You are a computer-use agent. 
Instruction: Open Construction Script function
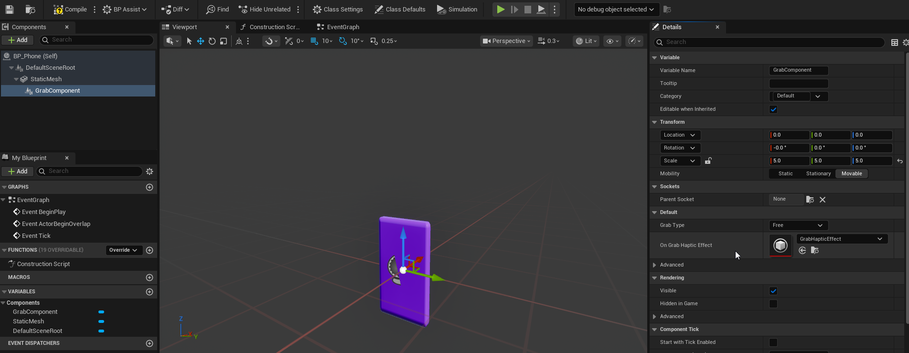(43, 264)
